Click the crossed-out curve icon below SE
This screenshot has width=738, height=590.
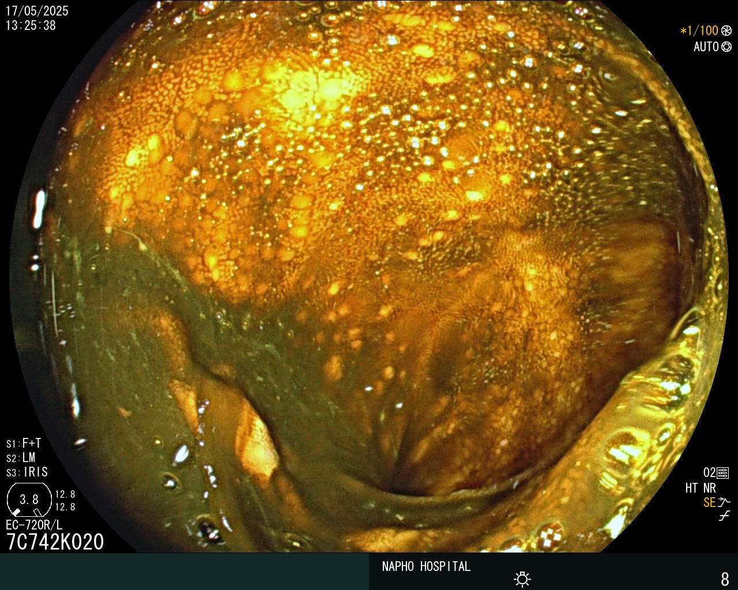724,516
